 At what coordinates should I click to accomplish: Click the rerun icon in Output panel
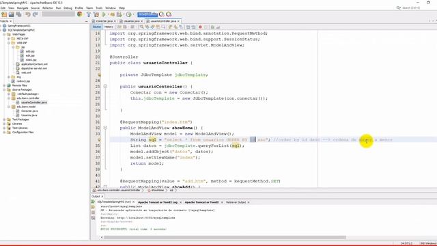point(93,202)
